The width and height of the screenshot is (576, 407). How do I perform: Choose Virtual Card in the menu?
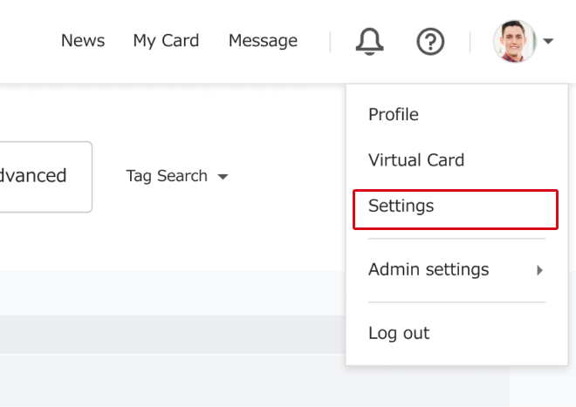[x=416, y=160]
